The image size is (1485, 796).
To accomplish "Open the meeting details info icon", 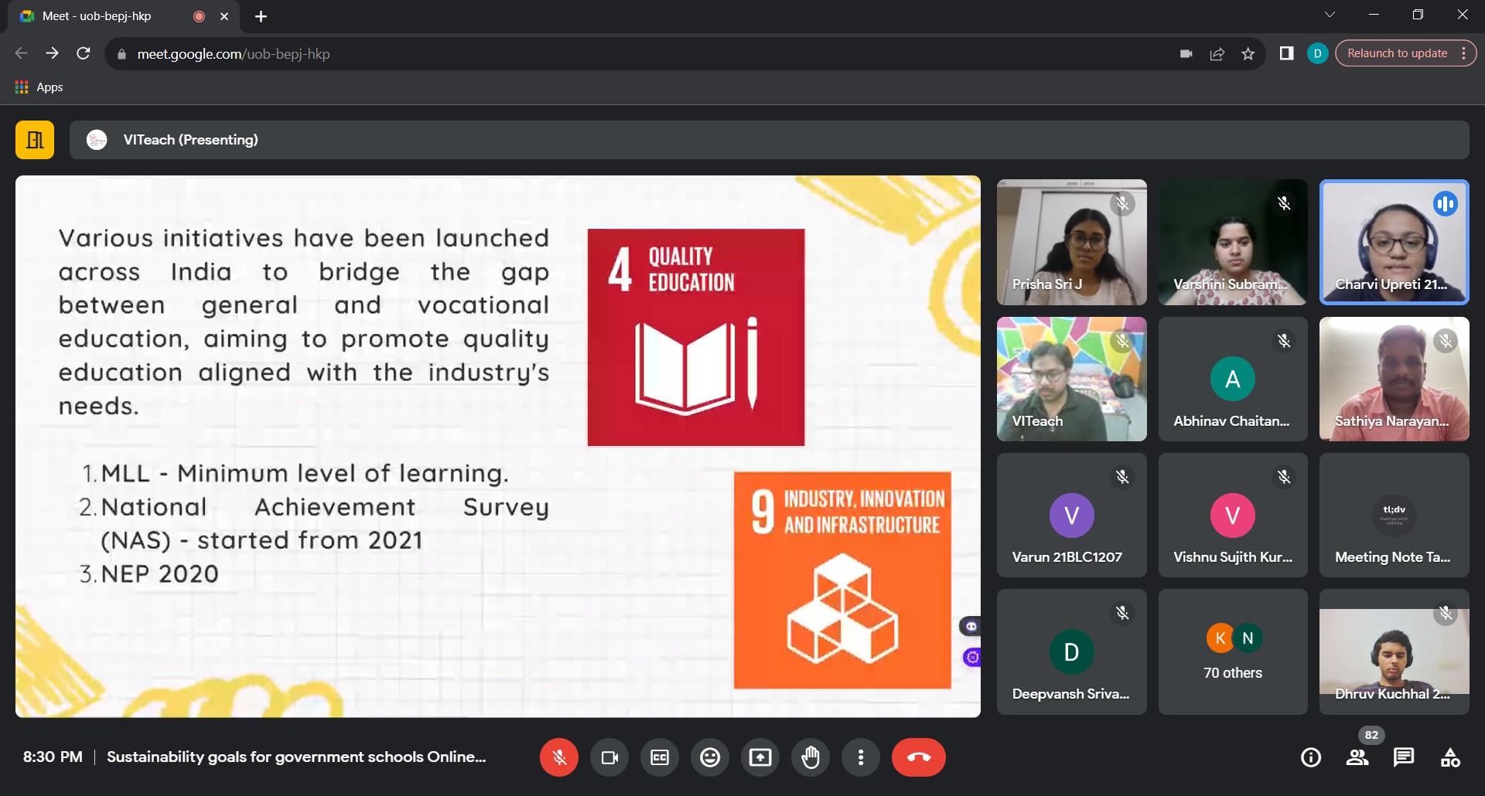I will point(1311,757).
